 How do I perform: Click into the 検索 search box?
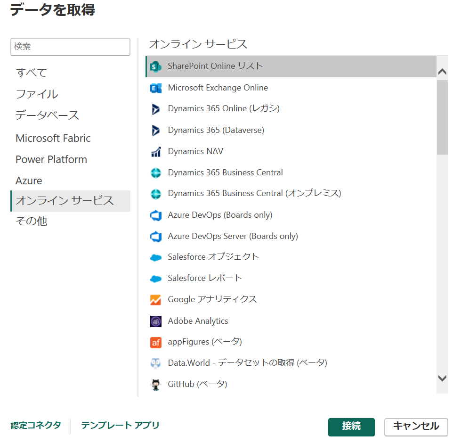(71, 47)
